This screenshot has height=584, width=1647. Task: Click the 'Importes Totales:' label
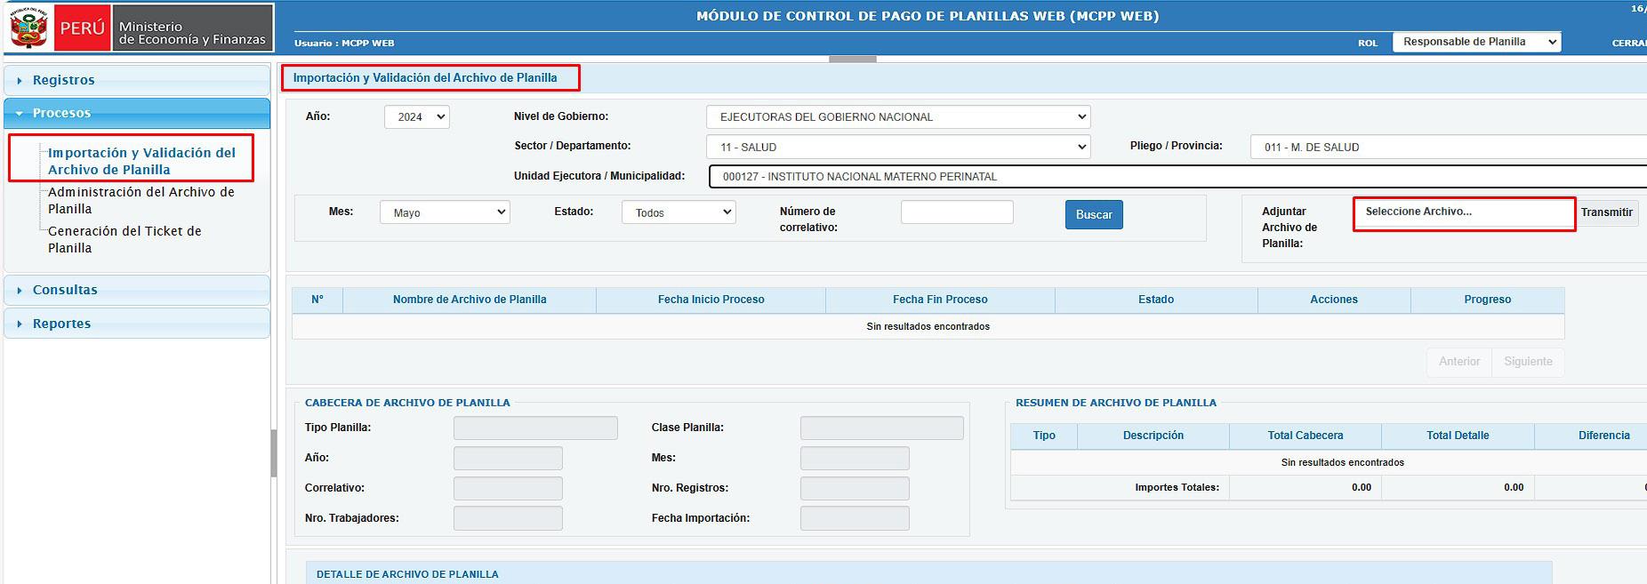click(x=1177, y=488)
